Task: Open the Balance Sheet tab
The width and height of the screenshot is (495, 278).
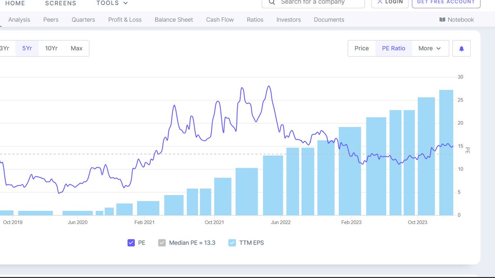Action: 174,19
